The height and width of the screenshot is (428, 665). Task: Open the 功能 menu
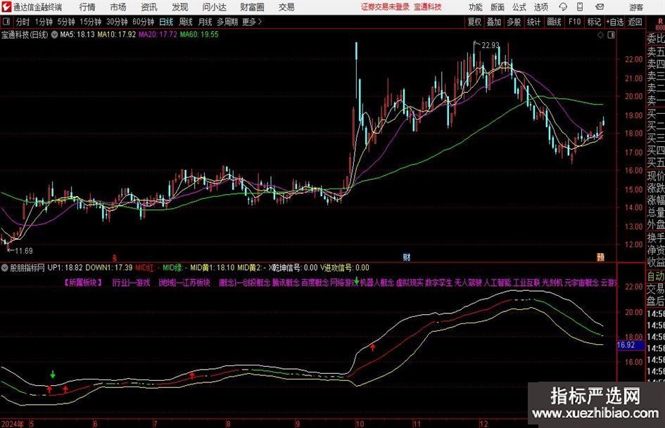475,7
